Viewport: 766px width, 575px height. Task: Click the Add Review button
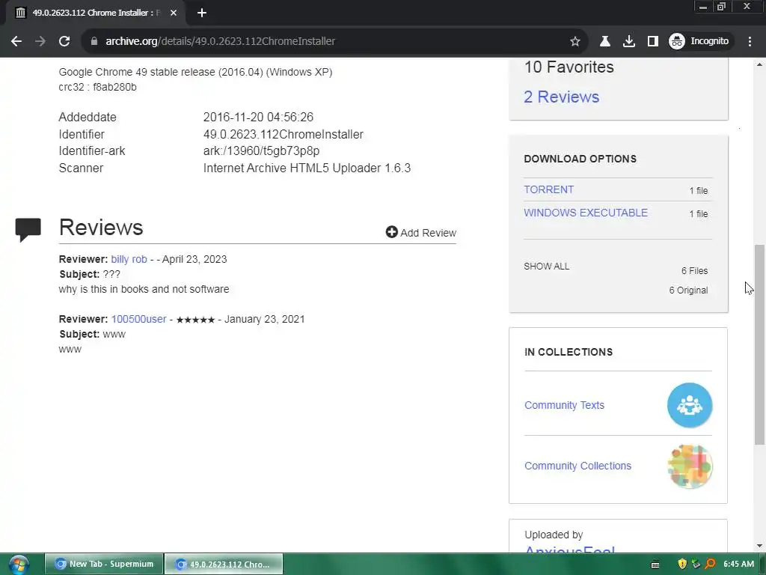point(421,233)
